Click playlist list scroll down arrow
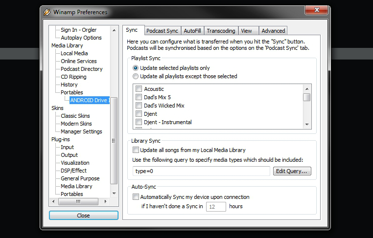This screenshot has width=373, height=238. pyautogui.click(x=307, y=125)
